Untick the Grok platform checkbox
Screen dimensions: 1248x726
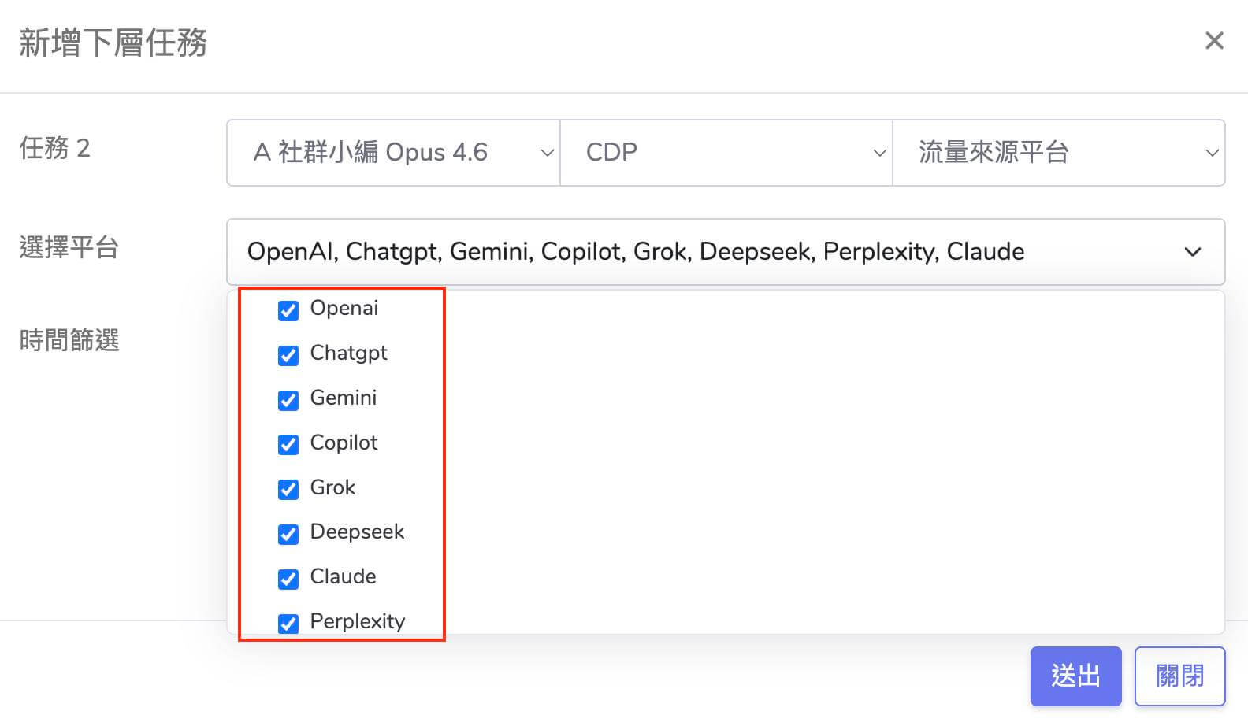click(288, 489)
